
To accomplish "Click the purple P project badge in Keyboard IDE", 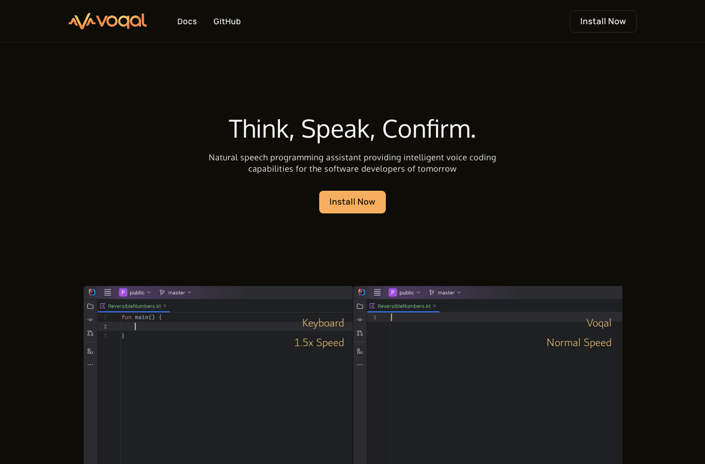I will pyautogui.click(x=123, y=292).
